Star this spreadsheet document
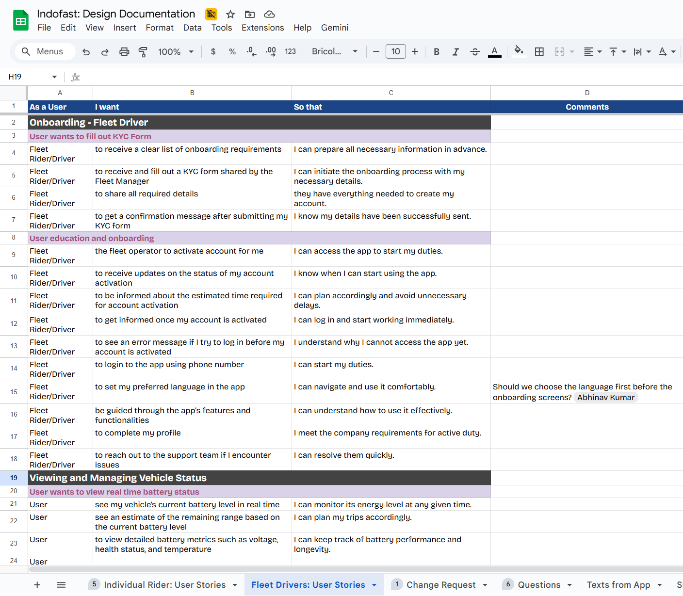Screen dimensions: 683x596 click(x=230, y=15)
